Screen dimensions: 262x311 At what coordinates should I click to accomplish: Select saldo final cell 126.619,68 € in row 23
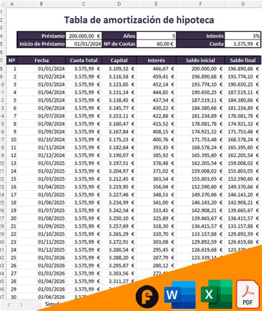243,242
